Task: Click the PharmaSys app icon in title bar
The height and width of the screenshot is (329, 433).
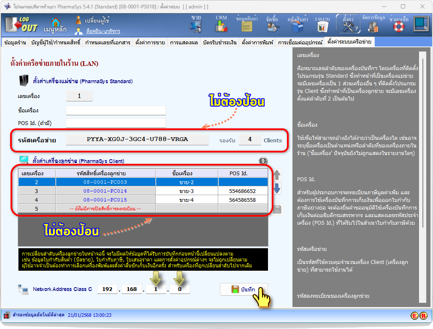Action: (x=8, y=6)
